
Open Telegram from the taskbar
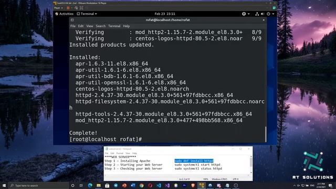[115, 185]
